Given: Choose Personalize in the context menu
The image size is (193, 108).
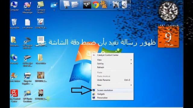Looking at the screenshot, I should click(x=112, y=98).
